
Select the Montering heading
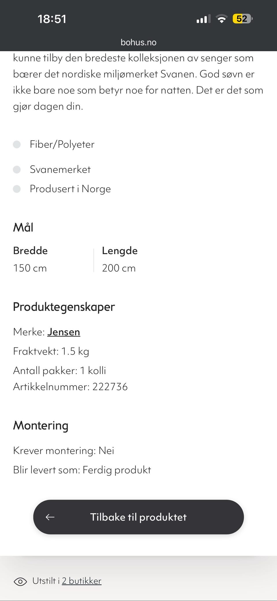(x=41, y=426)
